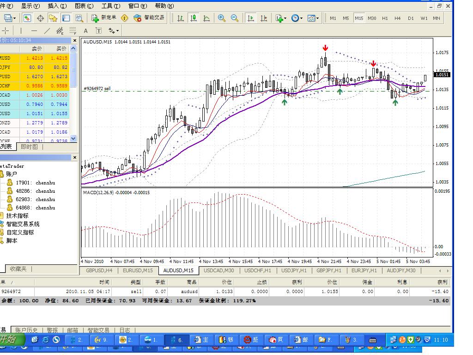Viewport: 473px width, 355px height.
Task: Zoom out the chart with minus magnifier
Action: click(x=234, y=18)
